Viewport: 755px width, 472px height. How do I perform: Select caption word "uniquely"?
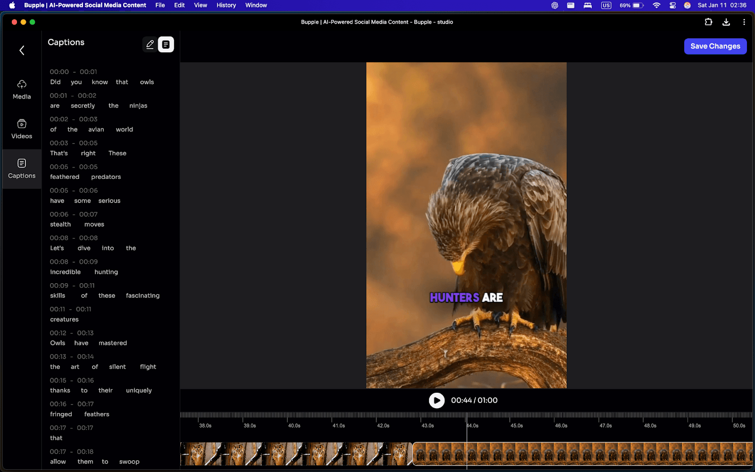pos(139,391)
